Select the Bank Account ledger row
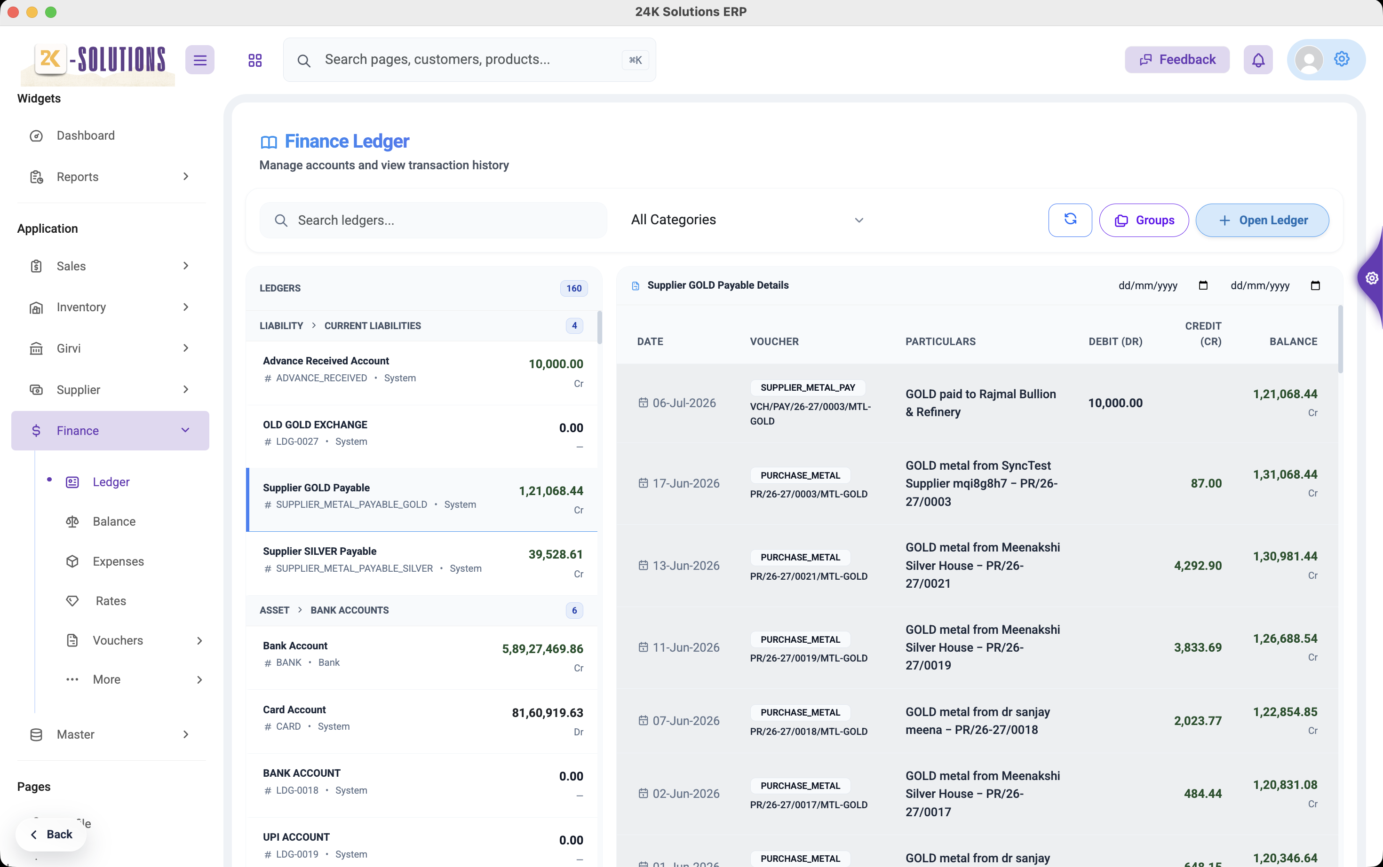 [421, 658]
